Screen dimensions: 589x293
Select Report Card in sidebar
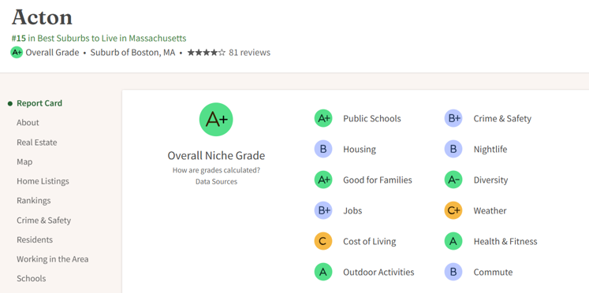click(x=39, y=103)
